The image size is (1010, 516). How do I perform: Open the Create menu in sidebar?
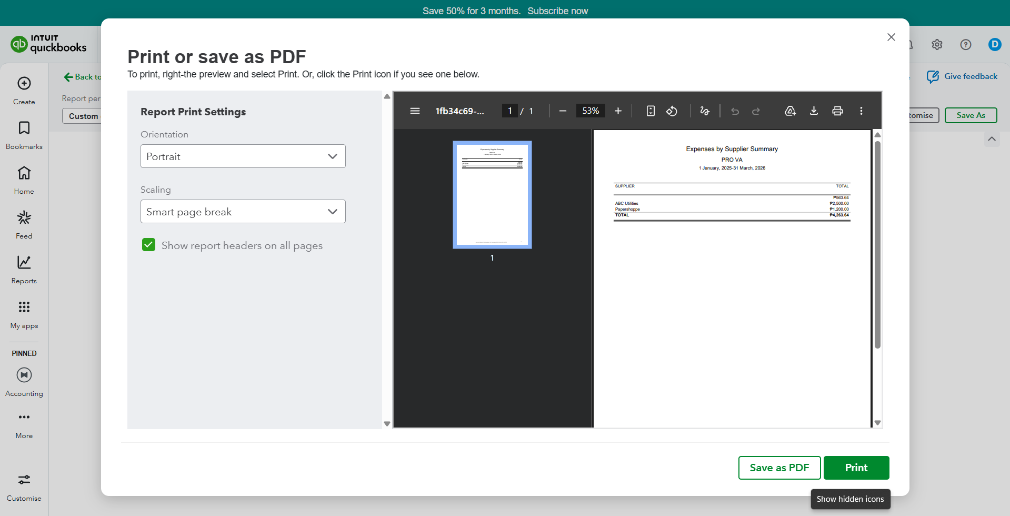24,91
